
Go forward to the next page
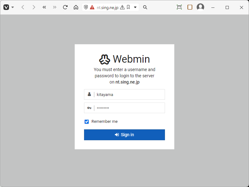pyautogui.click(x=34, y=7)
